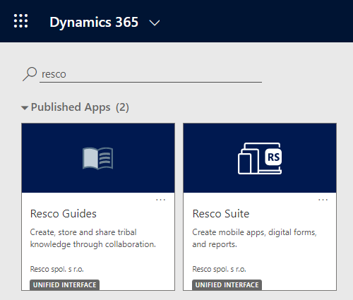The width and height of the screenshot is (353, 300).
Task: Focus the search field containing resco
Action: pyautogui.click(x=150, y=74)
